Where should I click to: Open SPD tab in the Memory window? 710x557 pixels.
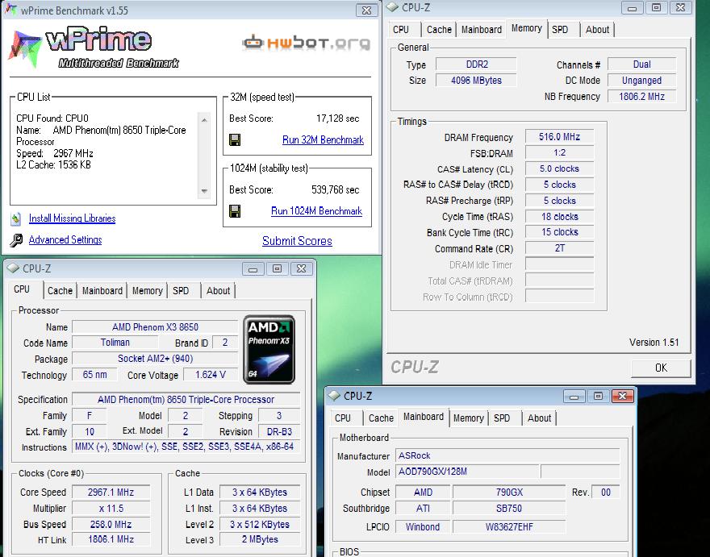click(560, 30)
